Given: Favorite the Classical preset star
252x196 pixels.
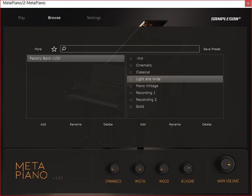Looking at the screenshot, I should (x=131, y=73).
